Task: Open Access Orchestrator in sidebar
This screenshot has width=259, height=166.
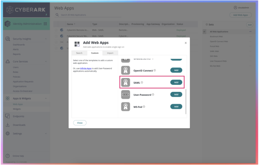Action: (x=22, y=91)
